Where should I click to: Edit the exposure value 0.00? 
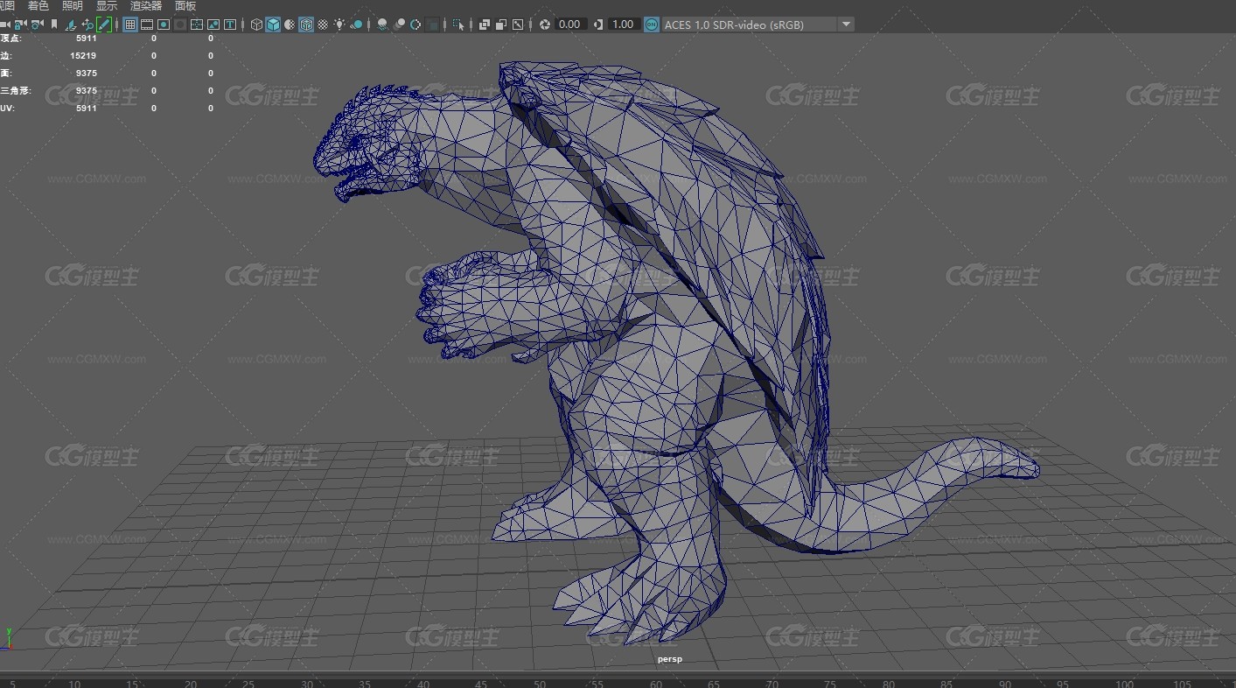(570, 25)
